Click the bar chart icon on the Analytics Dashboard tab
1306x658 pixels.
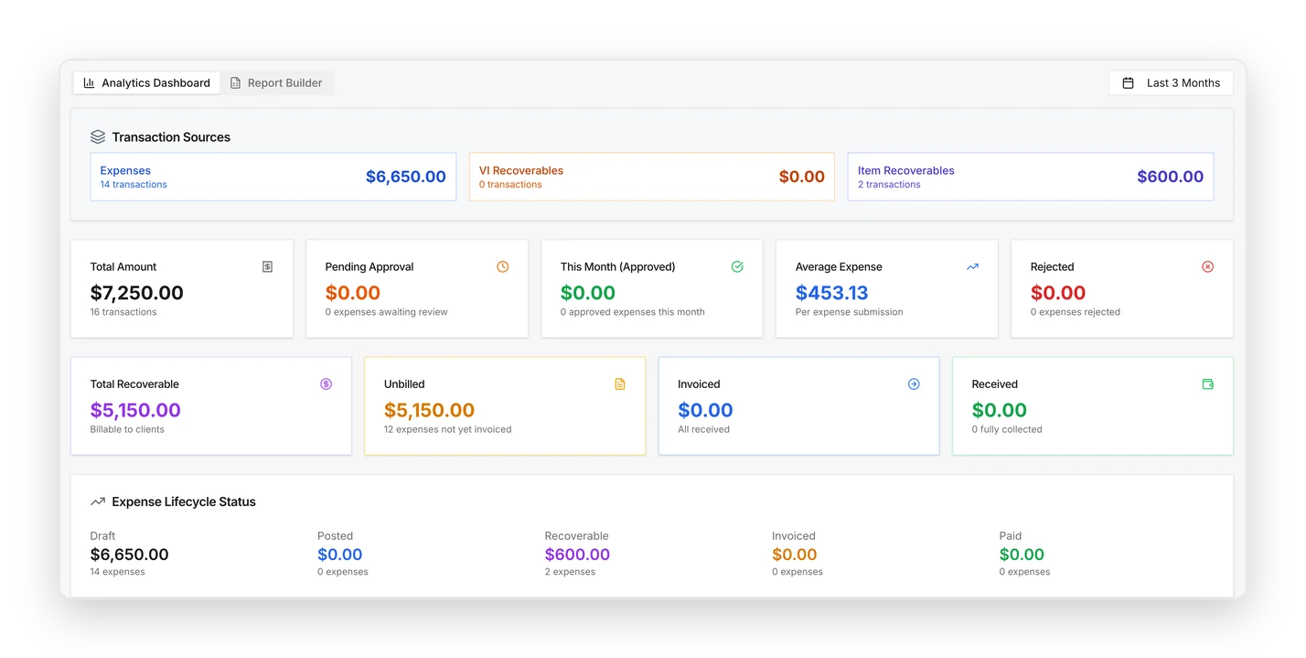[89, 82]
